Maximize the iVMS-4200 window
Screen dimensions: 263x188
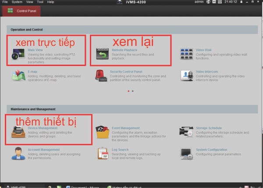[x=252, y=2]
